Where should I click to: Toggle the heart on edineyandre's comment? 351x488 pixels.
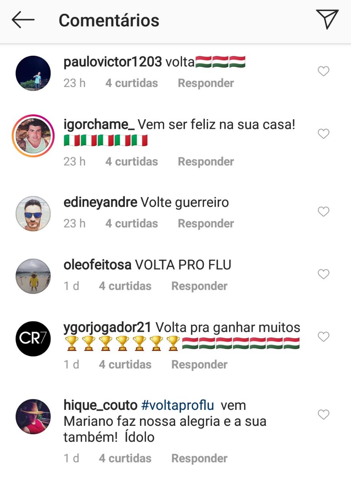(x=324, y=212)
